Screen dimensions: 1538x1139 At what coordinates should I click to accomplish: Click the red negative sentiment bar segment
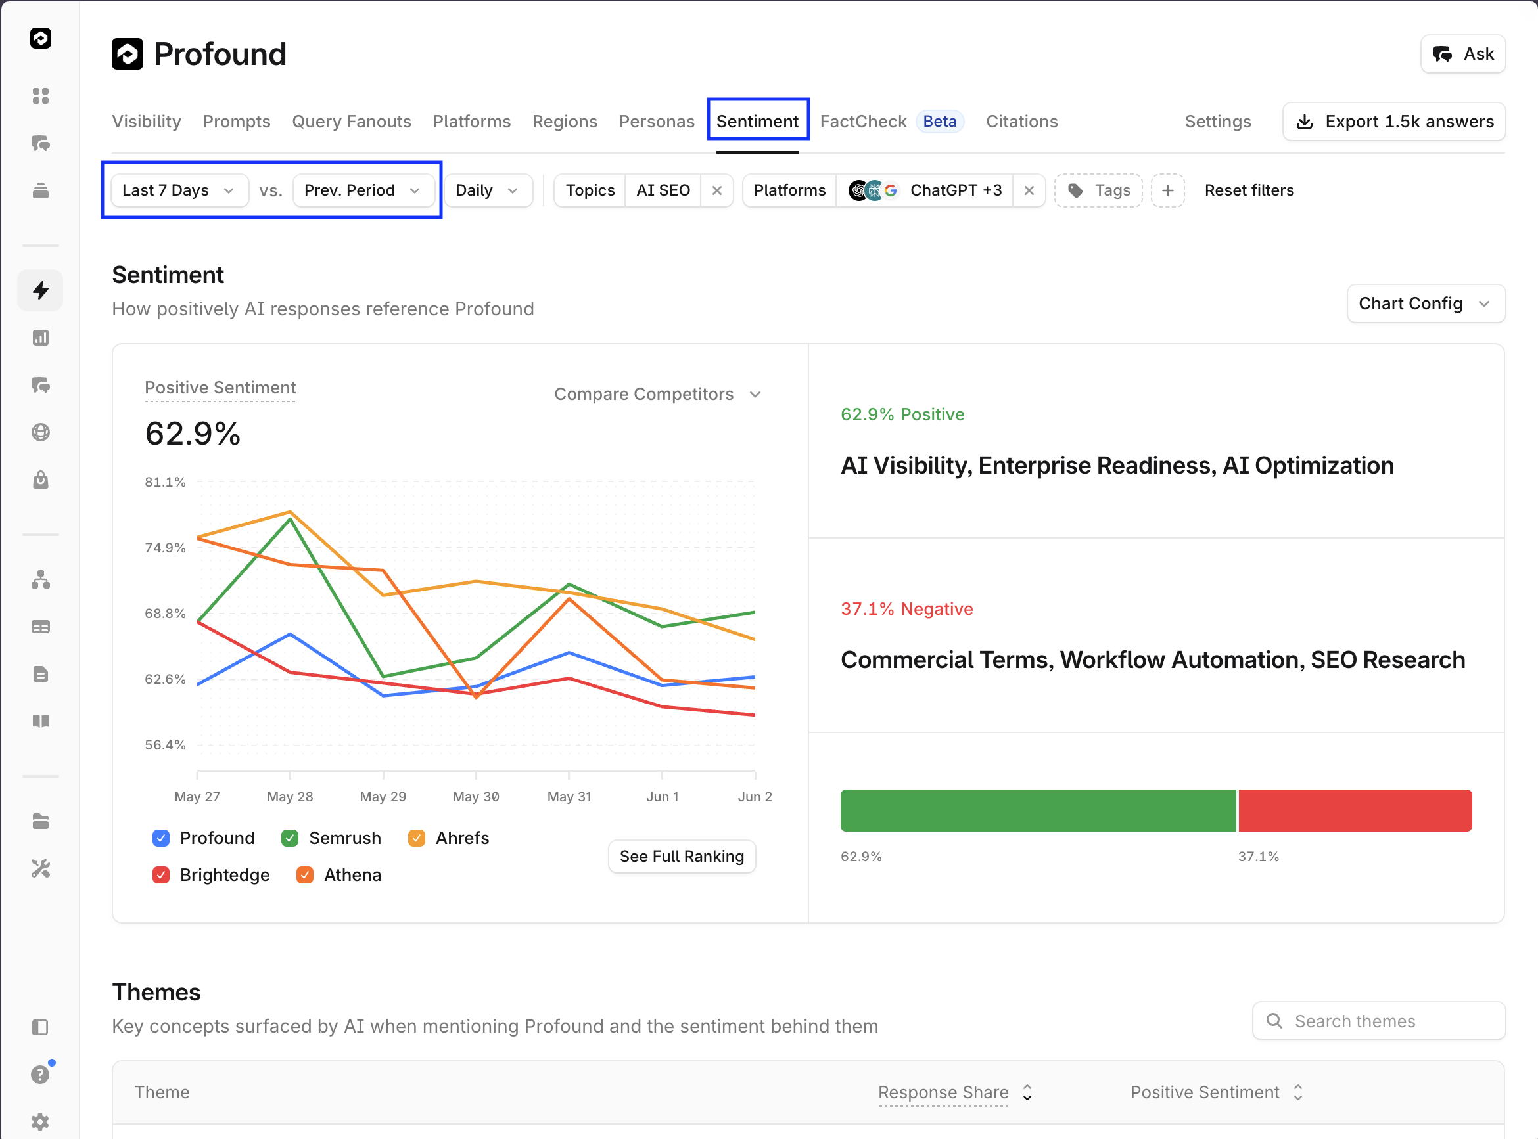pos(1355,810)
